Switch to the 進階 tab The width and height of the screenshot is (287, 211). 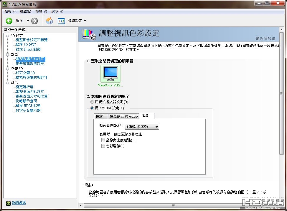(147, 116)
